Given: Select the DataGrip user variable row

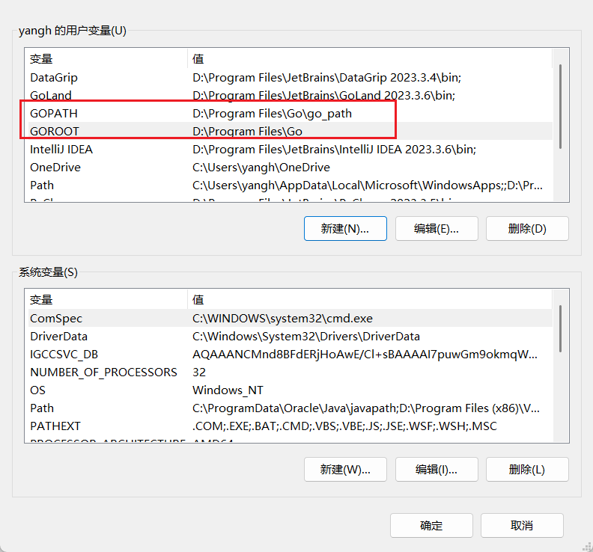Looking at the screenshot, I should pos(54,78).
